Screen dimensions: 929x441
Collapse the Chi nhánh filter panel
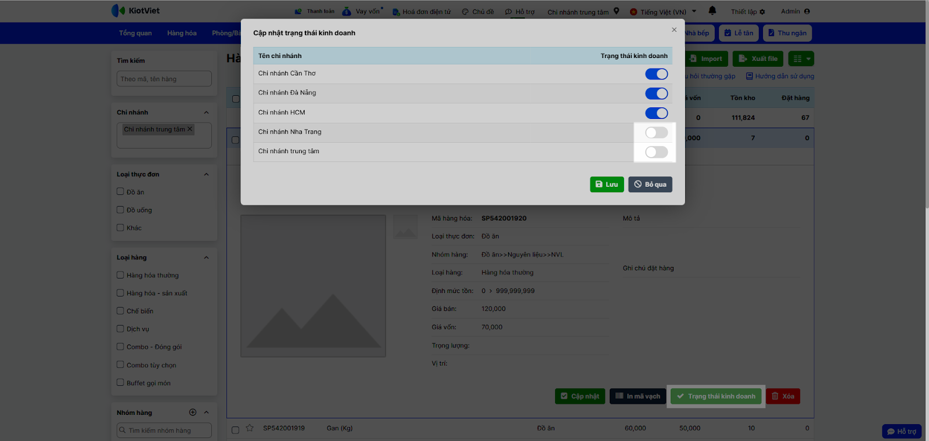click(x=206, y=113)
